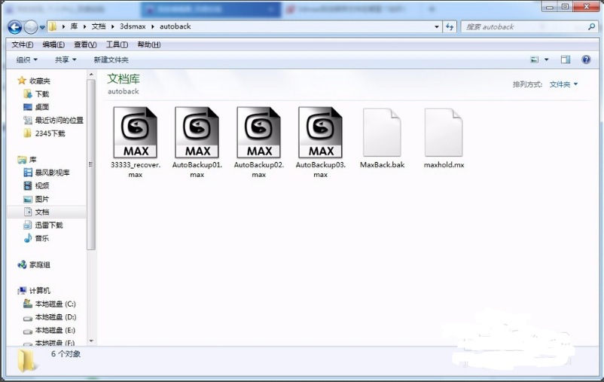Select the AutoBackup03.max file icon
Image resolution: width=604 pixels, height=382 pixels.
[x=320, y=132]
